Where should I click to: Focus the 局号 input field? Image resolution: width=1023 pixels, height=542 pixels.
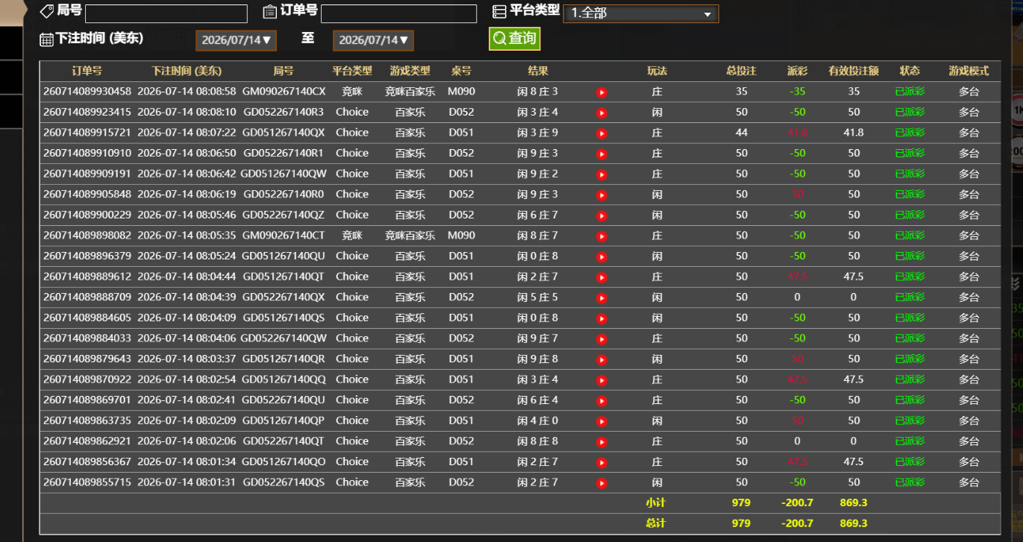tap(166, 13)
